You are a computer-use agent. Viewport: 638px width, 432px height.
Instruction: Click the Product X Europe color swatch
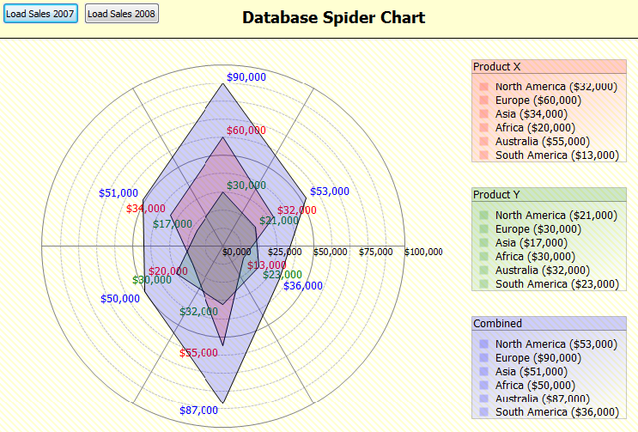(x=484, y=100)
